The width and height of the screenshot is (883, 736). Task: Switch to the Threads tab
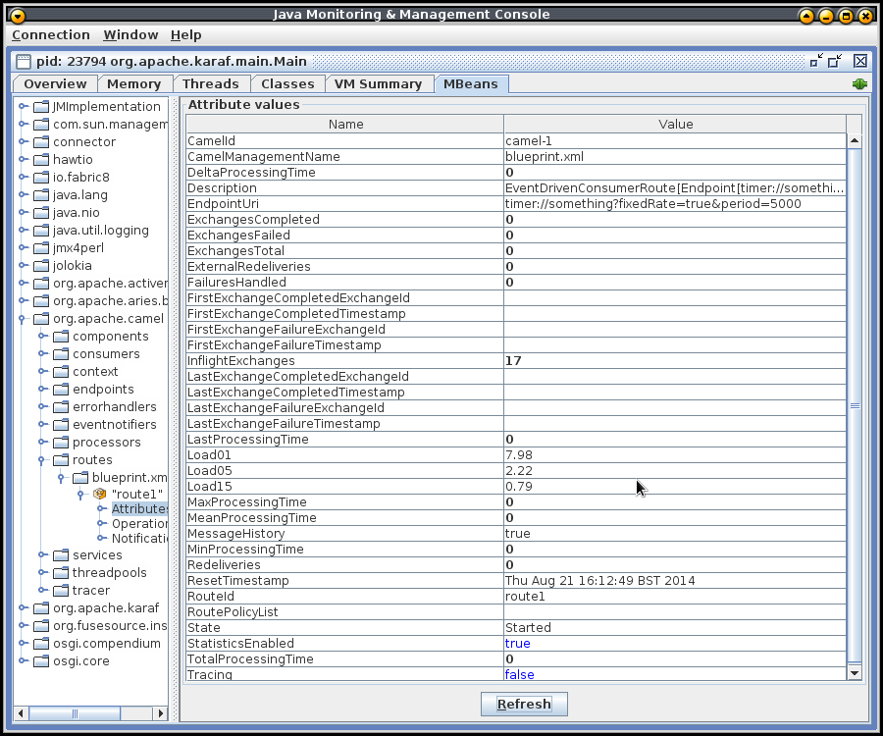(x=210, y=84)
